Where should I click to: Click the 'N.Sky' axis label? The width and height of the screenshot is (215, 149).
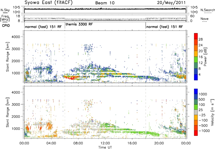pos(5,10)
